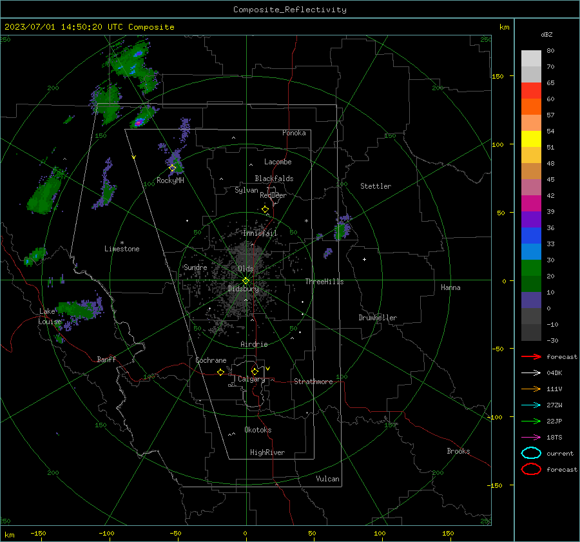Click the yellow diamond marker near RedDeer
Viewport: 580px width, 542px height.
click(x=265, y=209)
